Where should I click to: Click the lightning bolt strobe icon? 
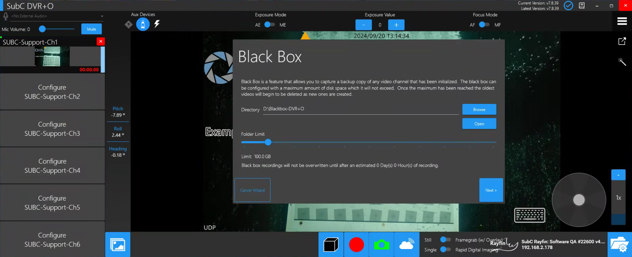(157, 24)
